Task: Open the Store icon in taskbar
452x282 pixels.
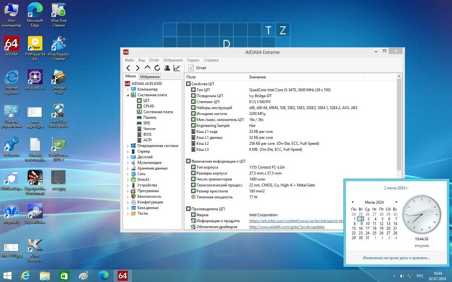Action: (64, 276)
